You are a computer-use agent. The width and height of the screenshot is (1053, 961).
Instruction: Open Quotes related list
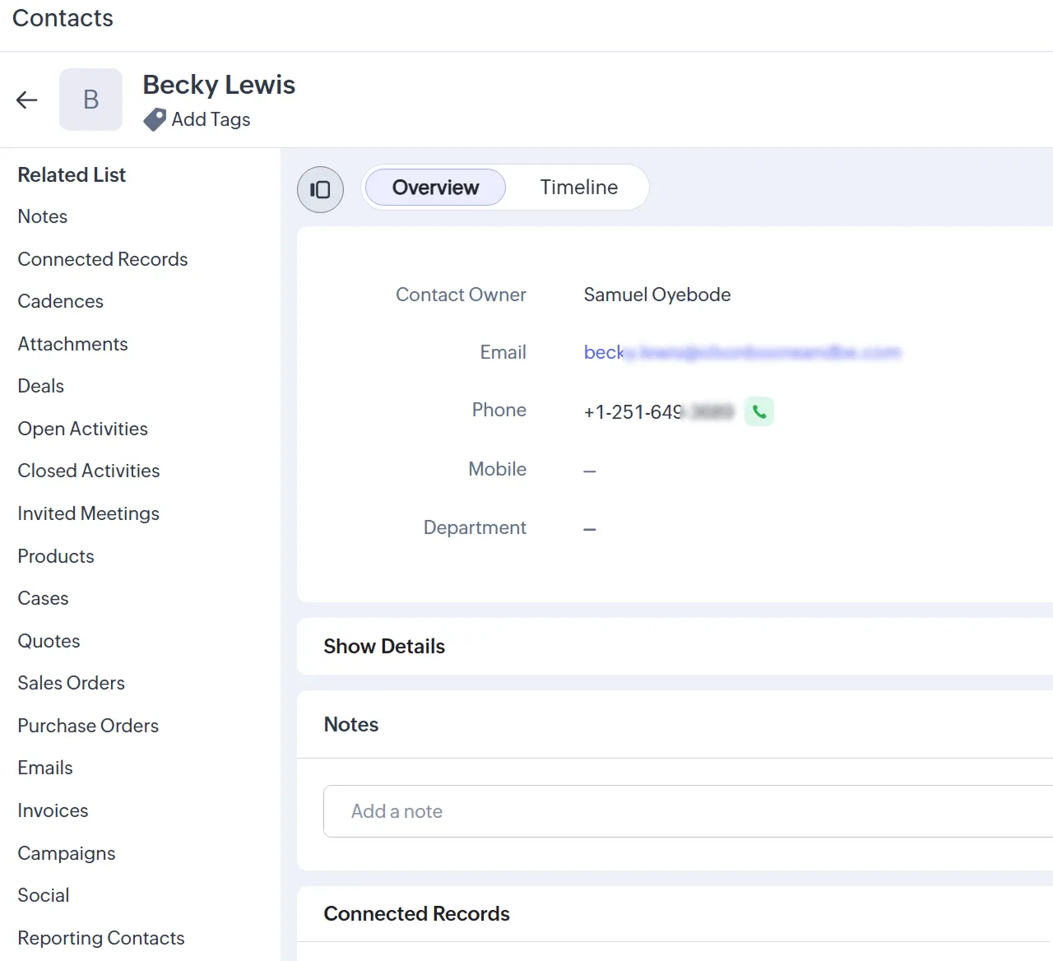pyautogui.click(x=49, y=641)
